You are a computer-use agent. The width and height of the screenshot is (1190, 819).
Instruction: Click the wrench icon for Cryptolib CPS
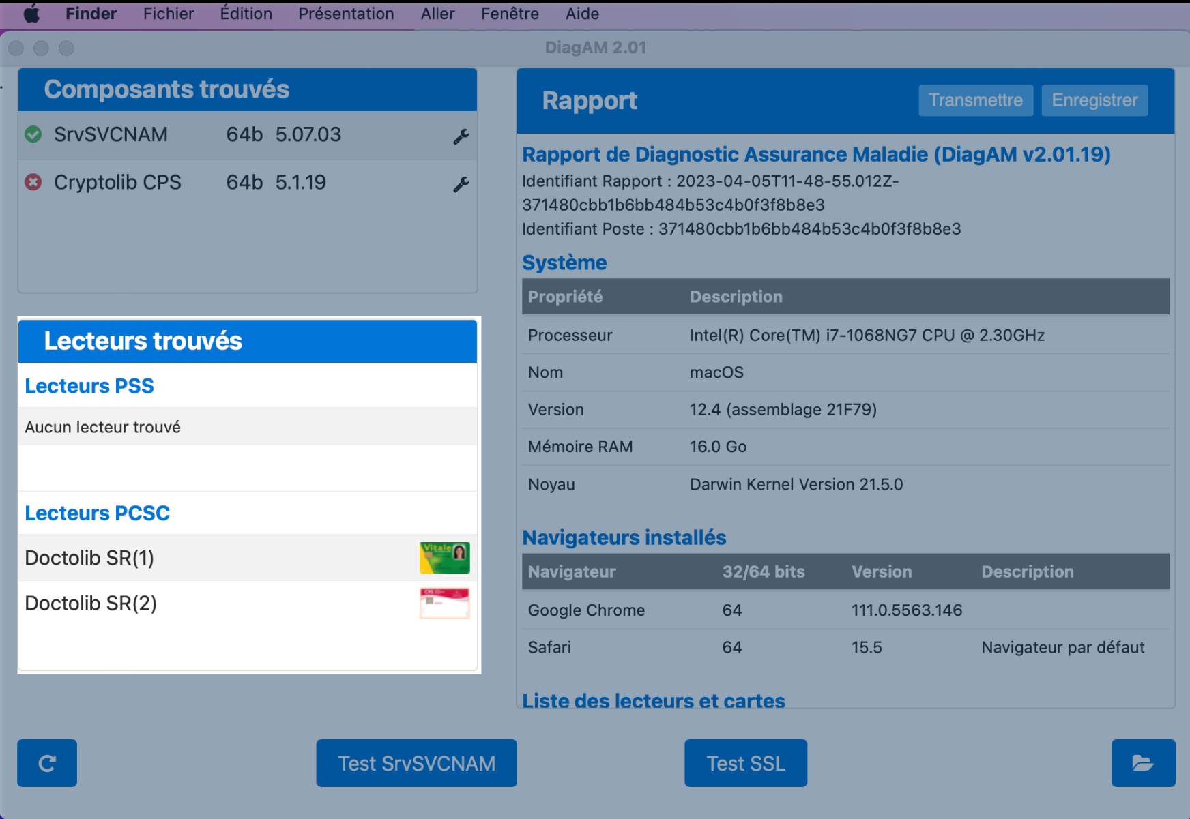coord(461,184)
